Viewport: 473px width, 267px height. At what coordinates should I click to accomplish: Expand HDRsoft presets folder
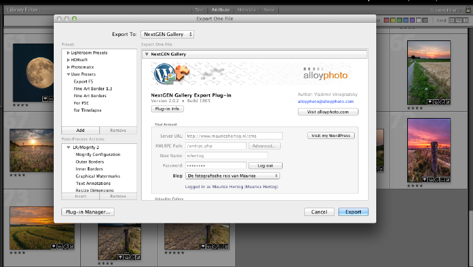click(x=68, y=60)
